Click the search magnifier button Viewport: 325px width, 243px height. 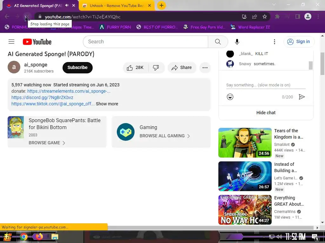pos(218,42)
